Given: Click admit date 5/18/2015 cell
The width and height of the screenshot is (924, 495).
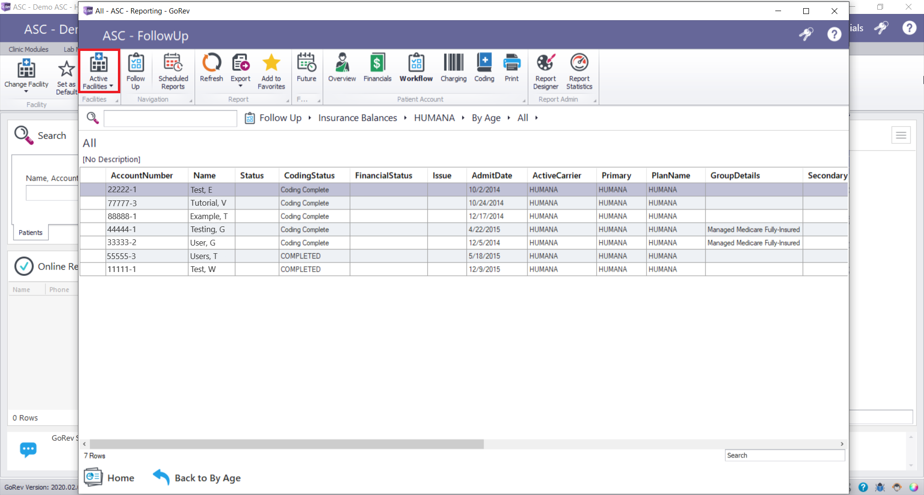Looking at the screenshot, I should tap(497, 256).
